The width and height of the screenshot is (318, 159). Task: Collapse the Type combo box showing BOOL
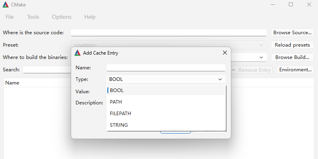pos(166,79)
